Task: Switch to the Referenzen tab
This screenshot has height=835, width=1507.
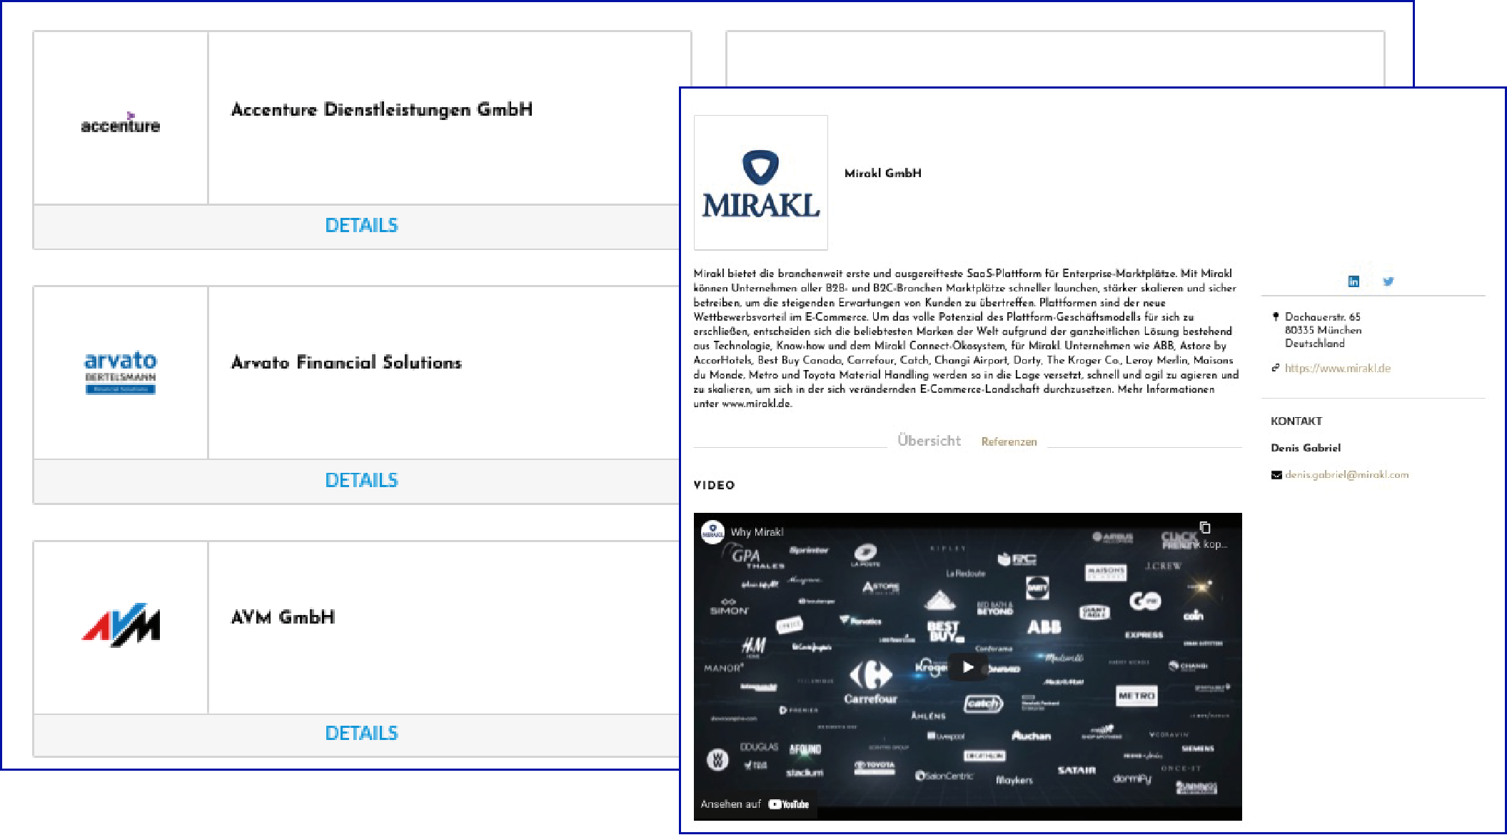Action: pos(1009,442)
